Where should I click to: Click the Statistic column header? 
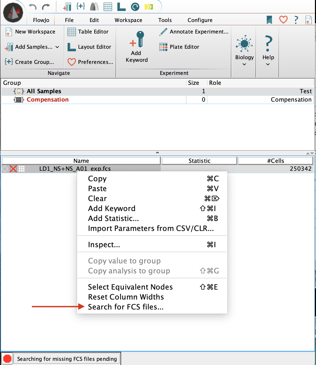(199, 161)
